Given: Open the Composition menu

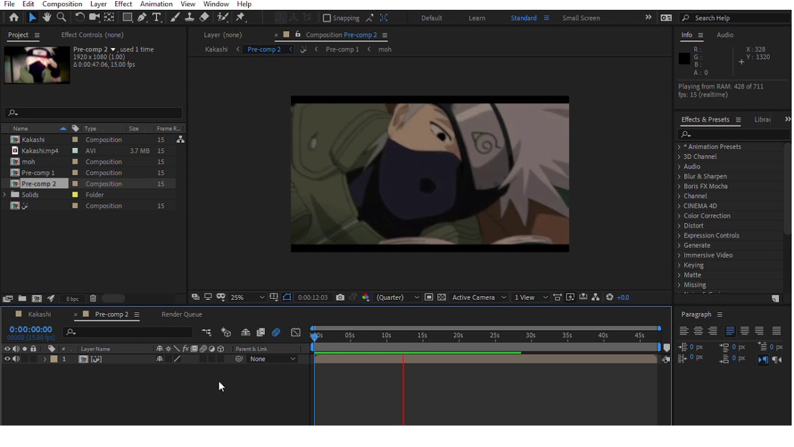Looking at the screenshot, I should tap(62, 4).
